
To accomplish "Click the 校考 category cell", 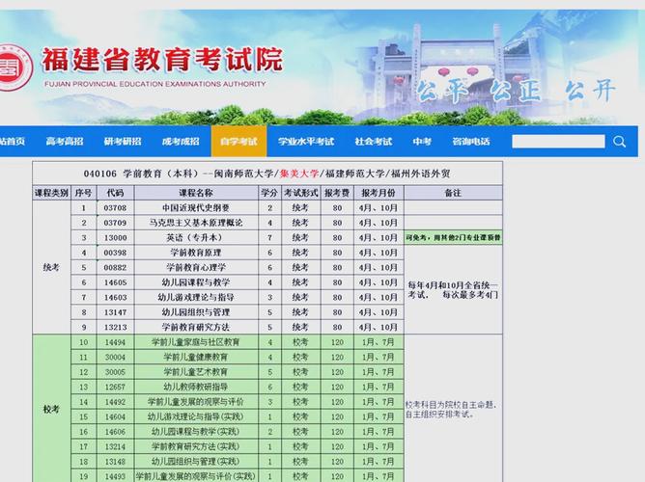I will pos(51,409).
